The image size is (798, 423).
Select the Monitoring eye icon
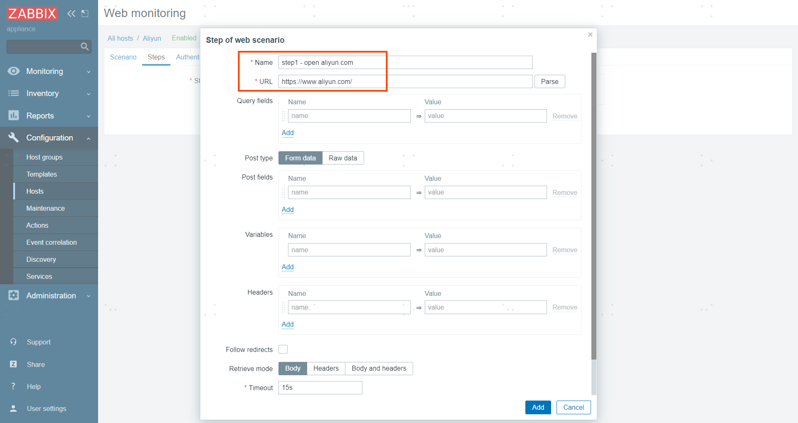[14, 71]
